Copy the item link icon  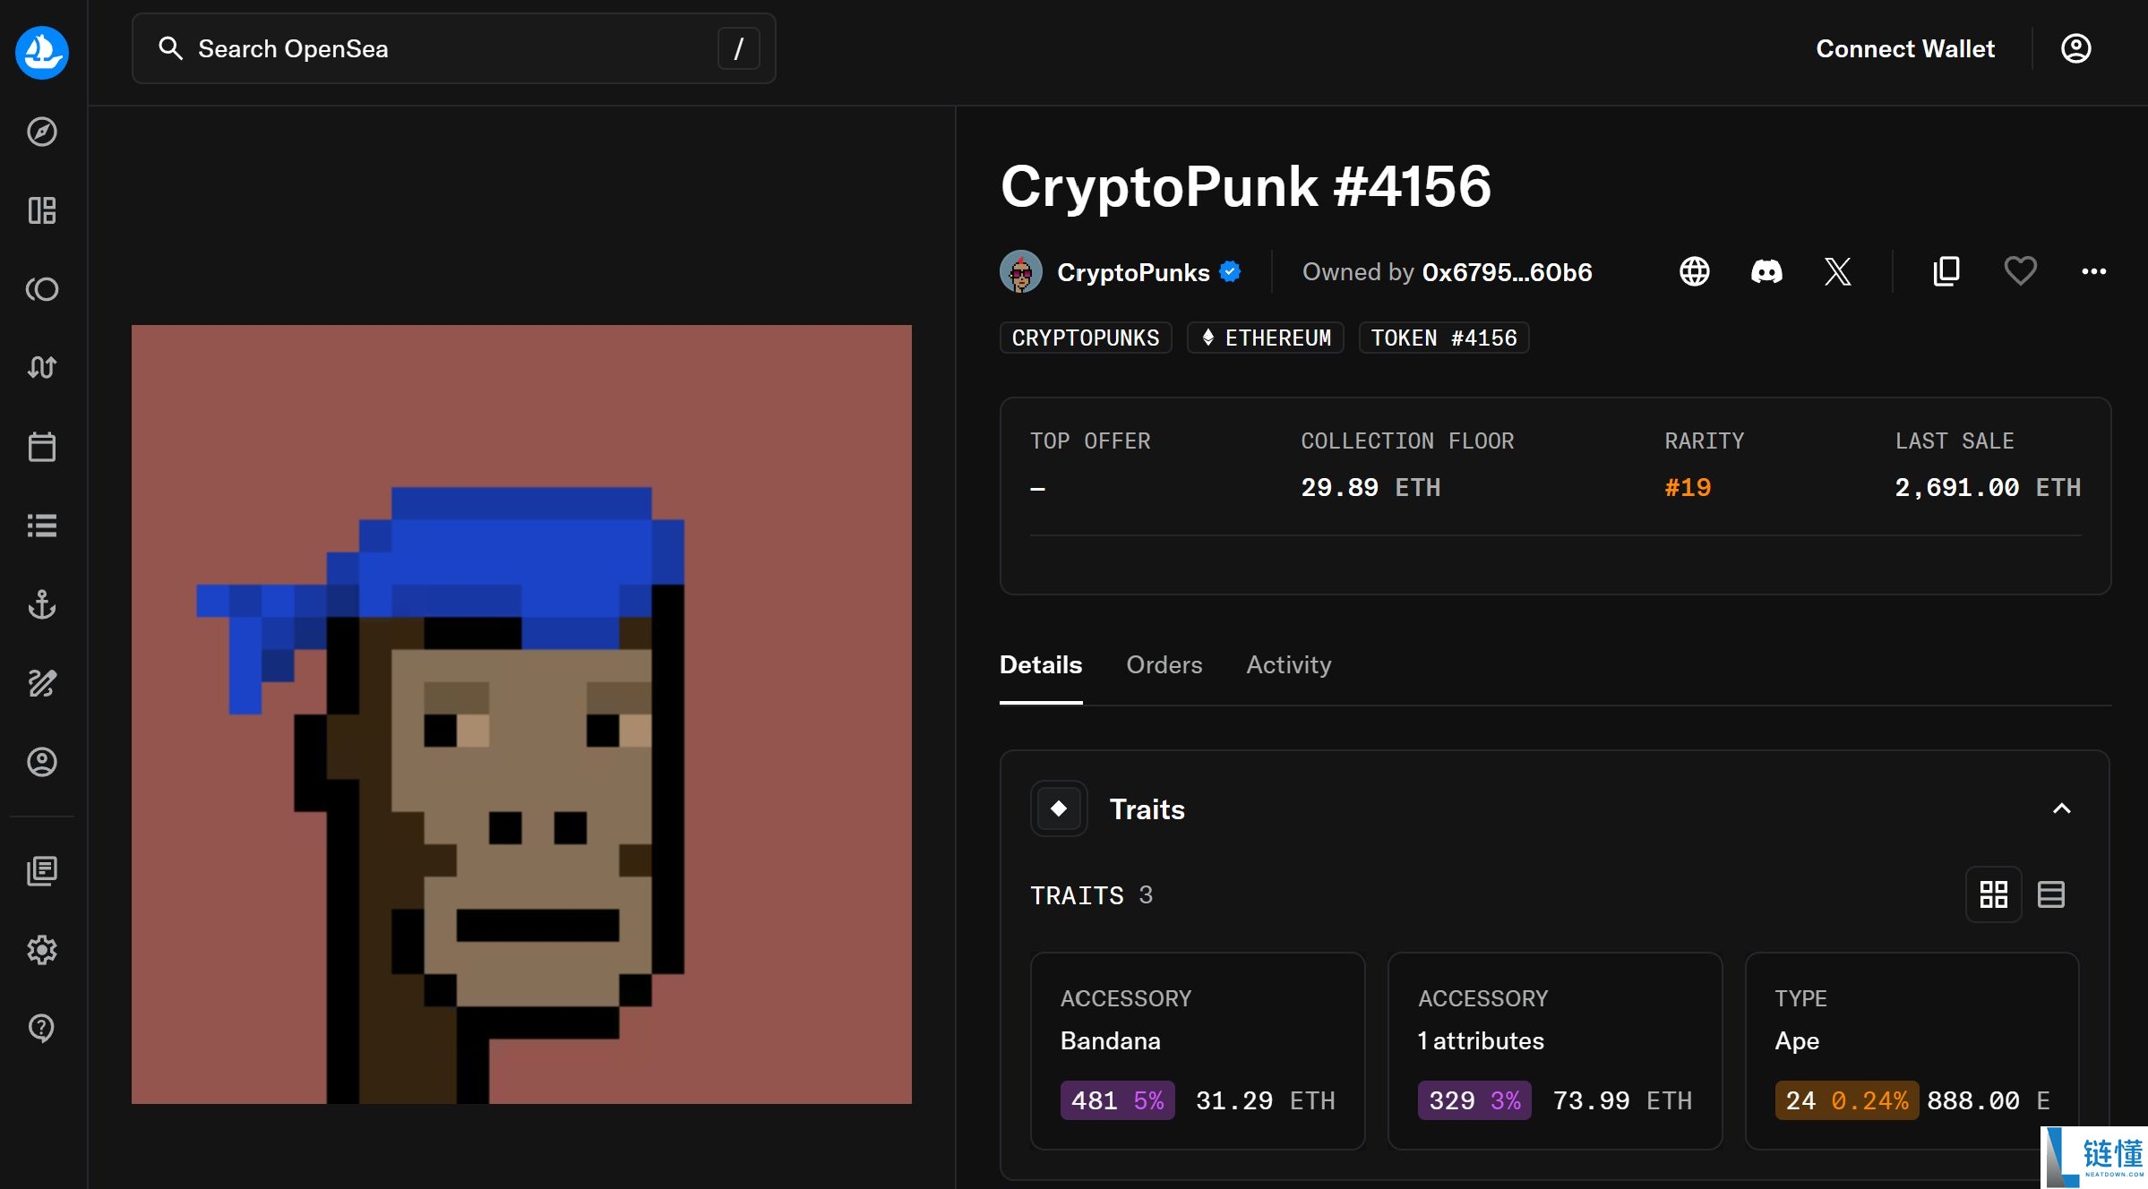(x=1946, y=271)
